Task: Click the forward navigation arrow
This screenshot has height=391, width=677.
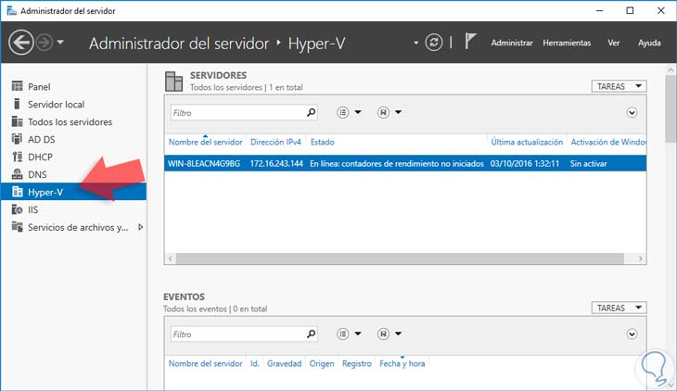Action: [x=44, y=43]
